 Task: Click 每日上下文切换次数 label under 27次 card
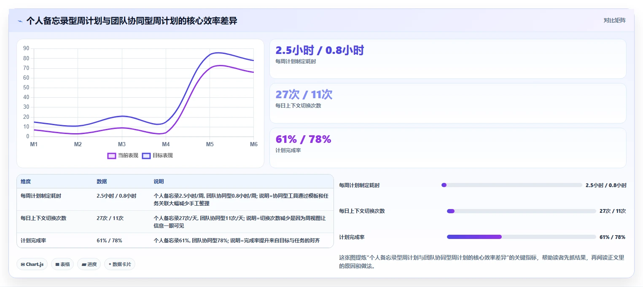coord(298,106)
